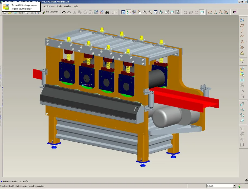The width and height of the screenshot is (248, 189).
Task: Toggle spin center display on or off
Action: click(128, 12)
